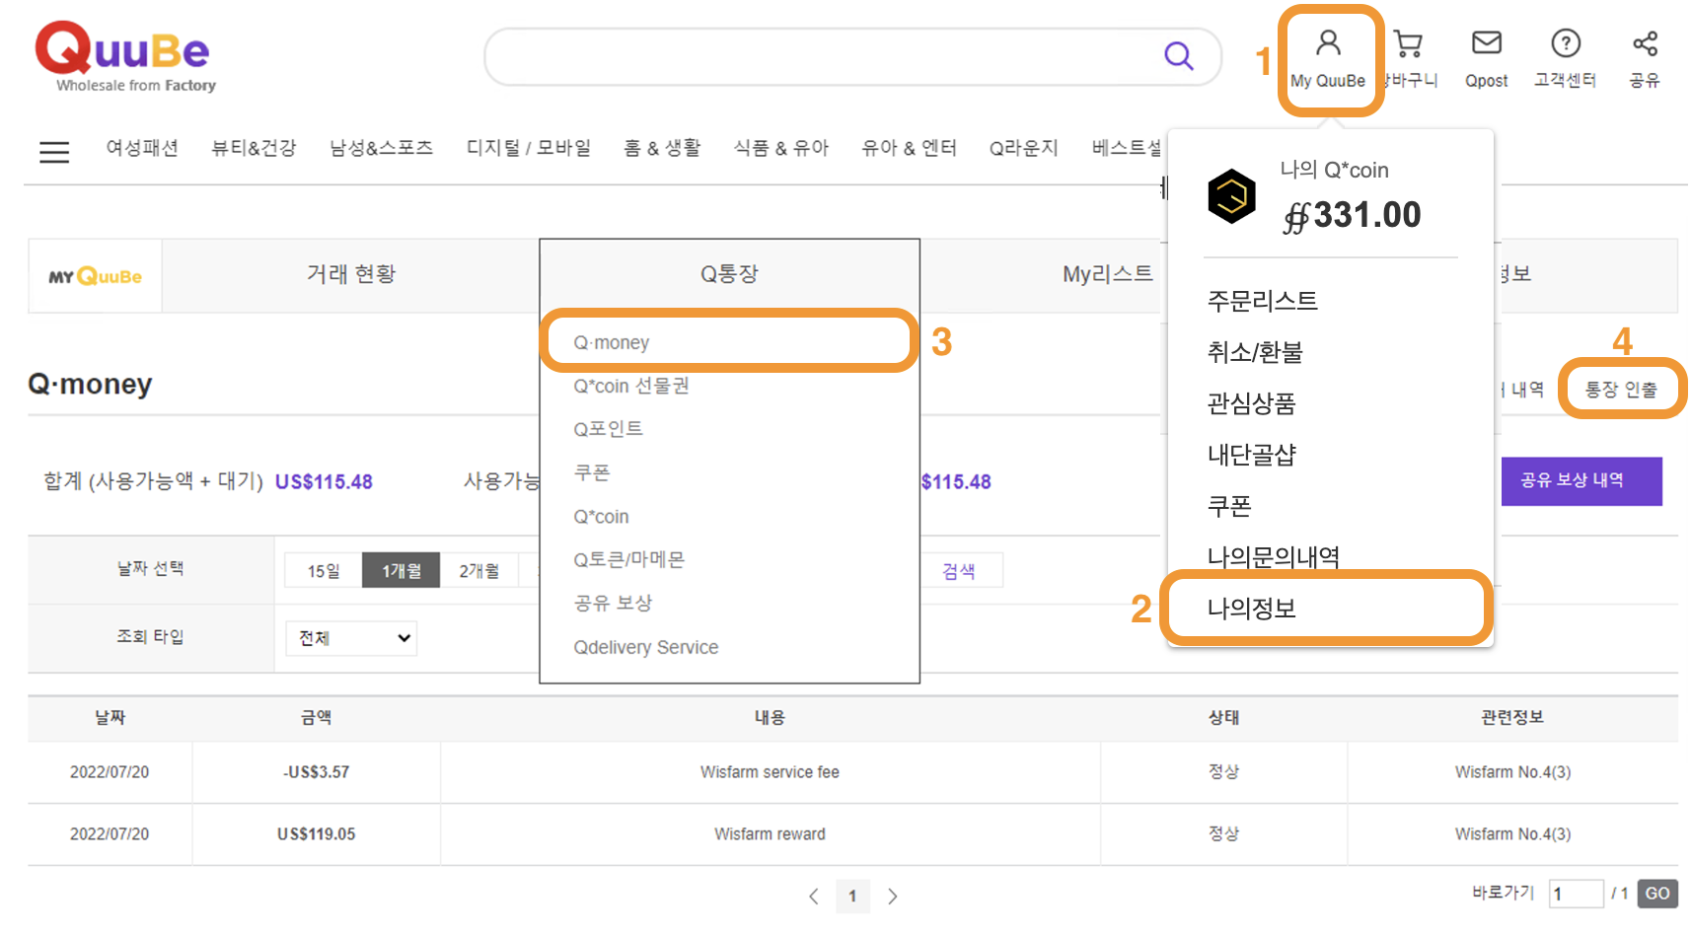Click Wisfarm No.4(3) in reward row

(x=1512, y=834)
